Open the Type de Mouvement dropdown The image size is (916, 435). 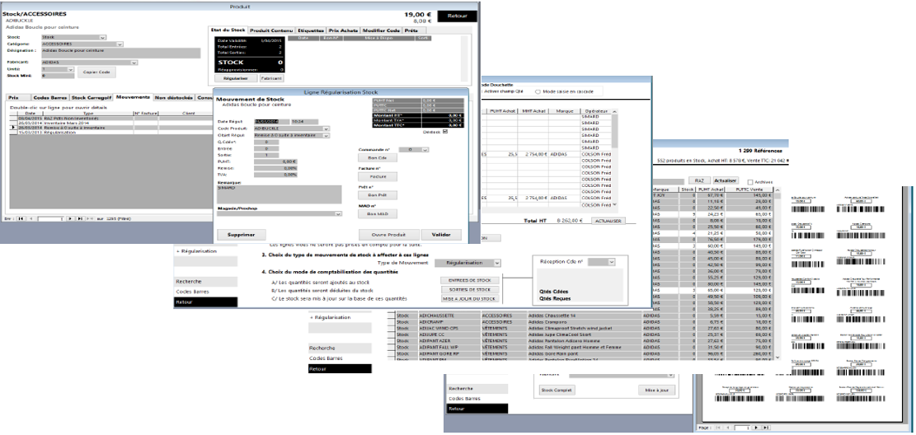click(496, 264)
